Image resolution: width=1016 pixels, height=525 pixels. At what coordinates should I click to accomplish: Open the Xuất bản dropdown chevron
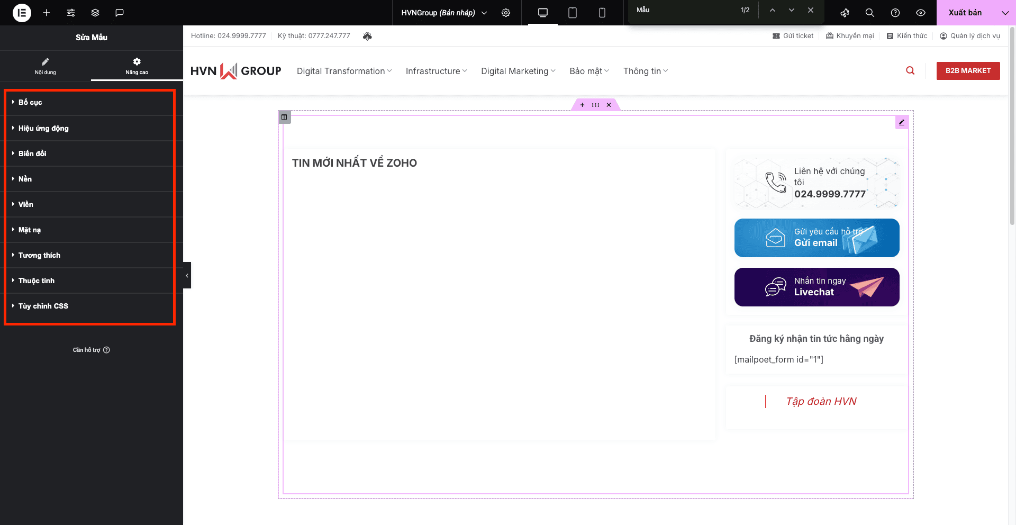(1005, 12)
